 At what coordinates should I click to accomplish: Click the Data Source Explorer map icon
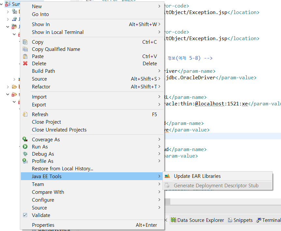pos(174,220)
